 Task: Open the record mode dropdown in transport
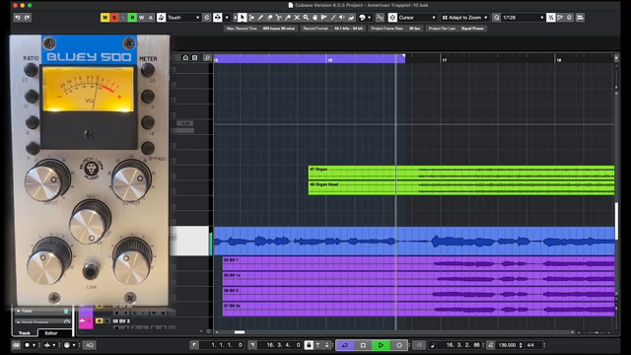pos(31,345)
